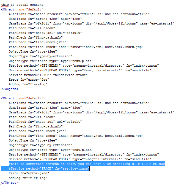Click the uncommented Service method="TRACE" line
Screen dimensions: 187x188
point(48,75)
